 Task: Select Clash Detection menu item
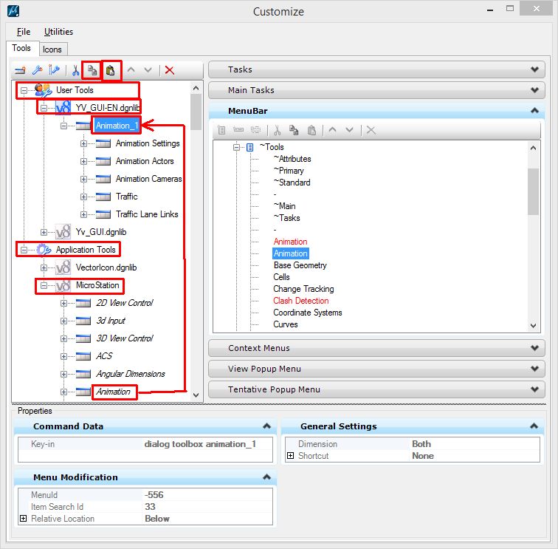pyautogui.click(x=300, y=301)
